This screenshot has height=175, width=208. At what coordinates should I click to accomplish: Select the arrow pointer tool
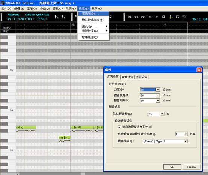coord(76,17)
